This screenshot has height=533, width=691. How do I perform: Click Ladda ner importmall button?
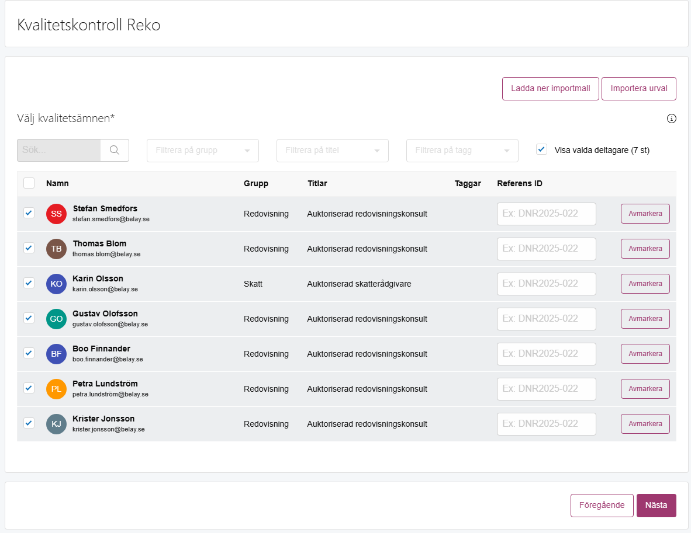point(551,89)
